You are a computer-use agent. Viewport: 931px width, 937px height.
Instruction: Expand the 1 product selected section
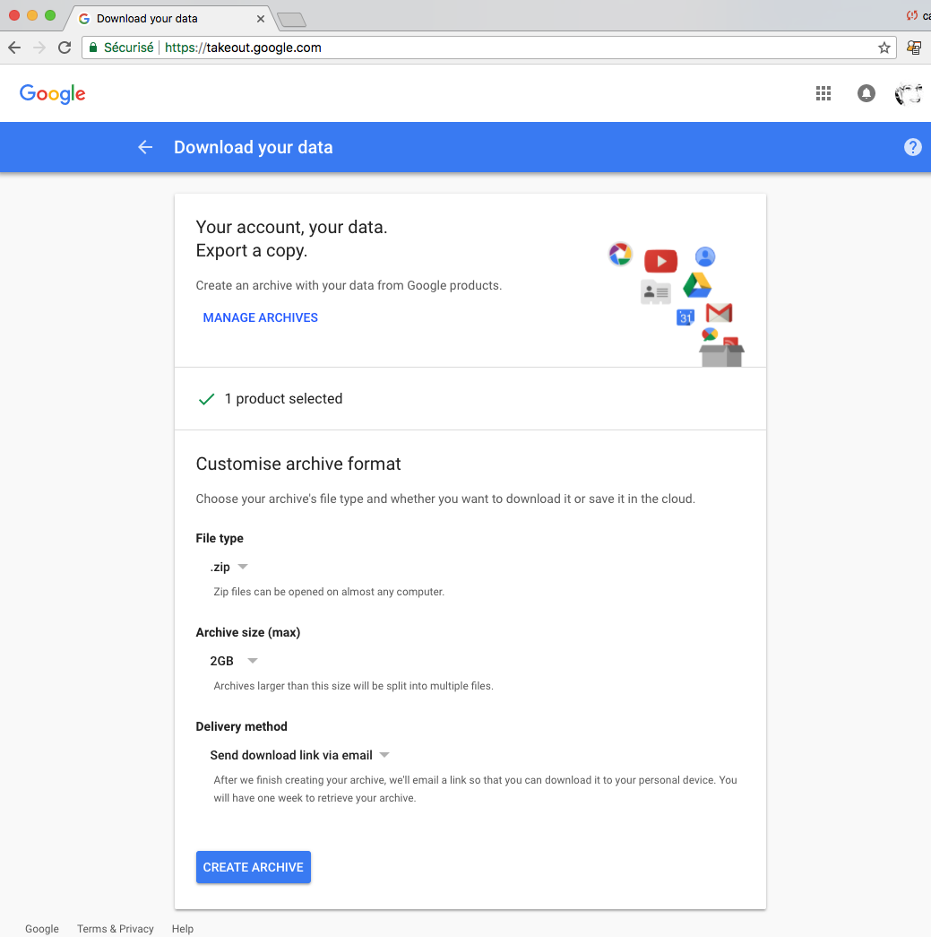(x=470, y=399)
